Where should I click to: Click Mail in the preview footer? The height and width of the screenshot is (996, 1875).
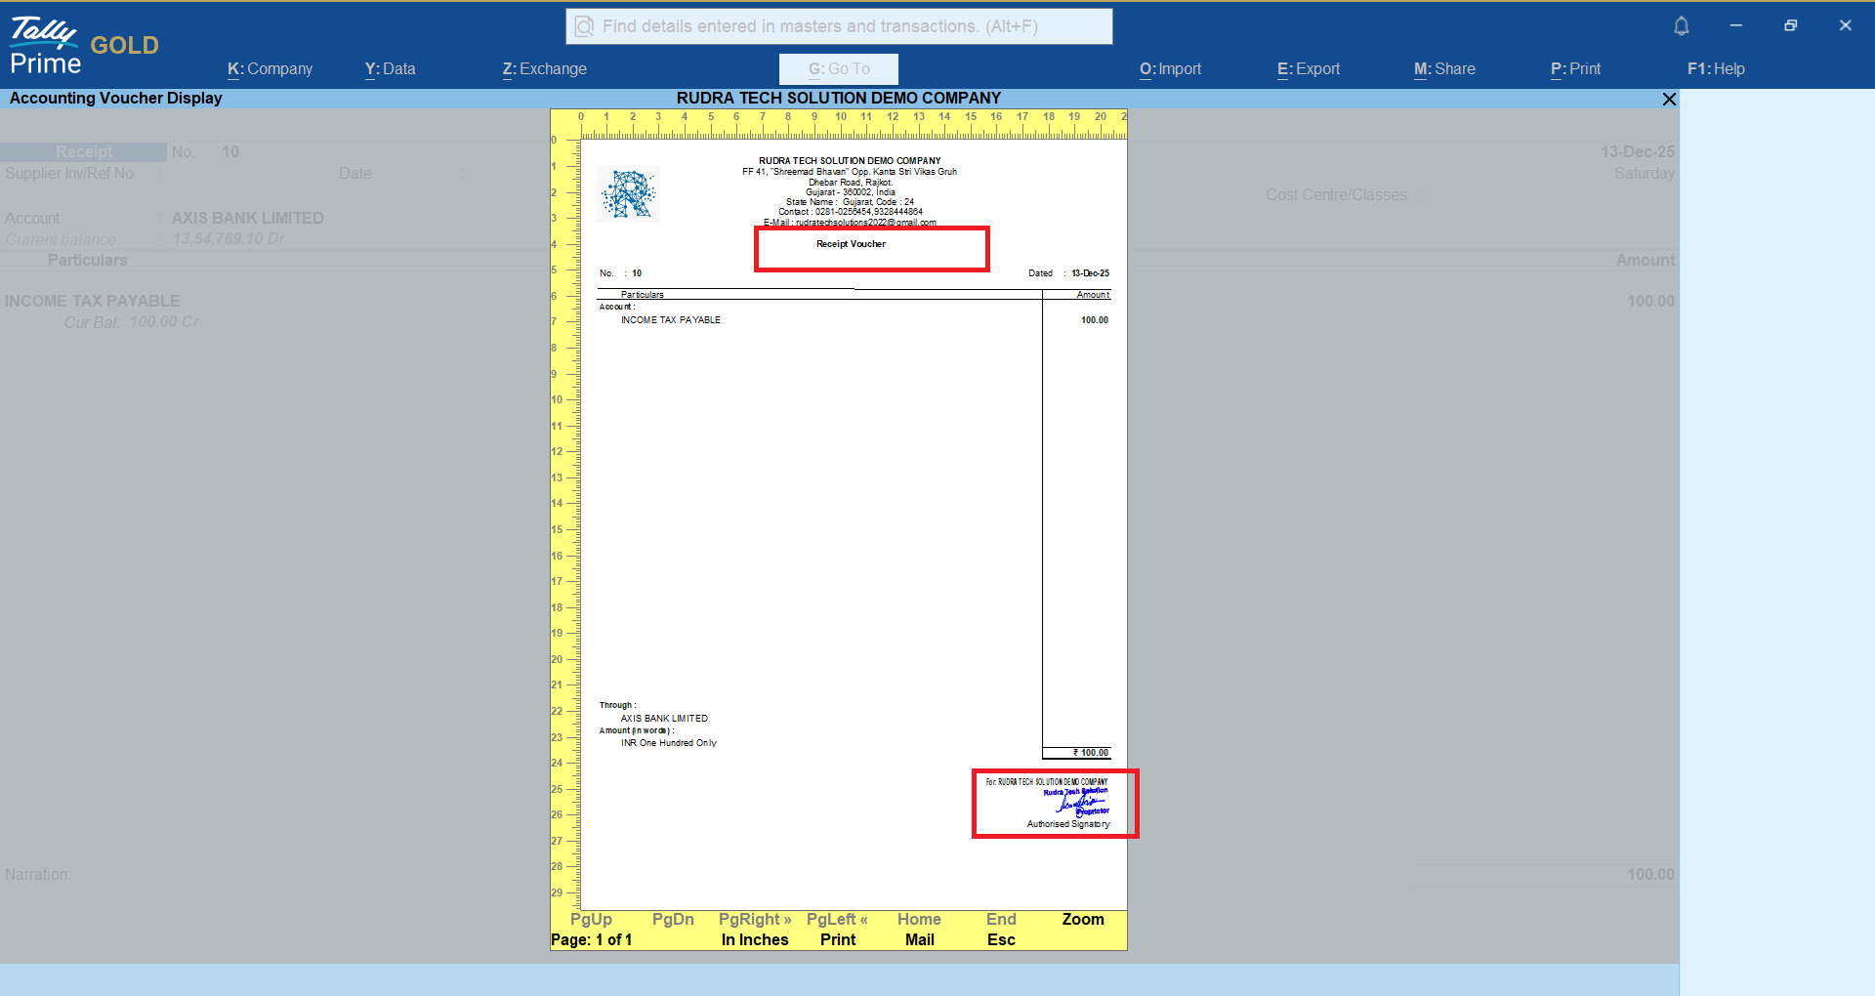click(x=919, y=939)
